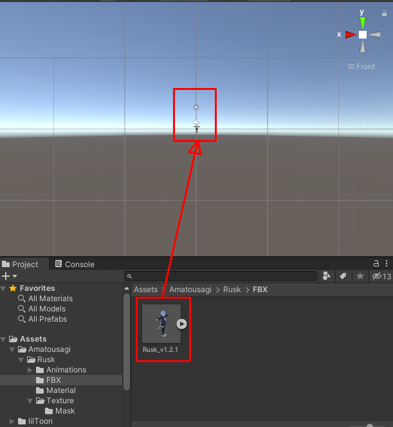Expand the lilToon folder arrow
Screen dimensions: 393x427
[x=12, y=421]
